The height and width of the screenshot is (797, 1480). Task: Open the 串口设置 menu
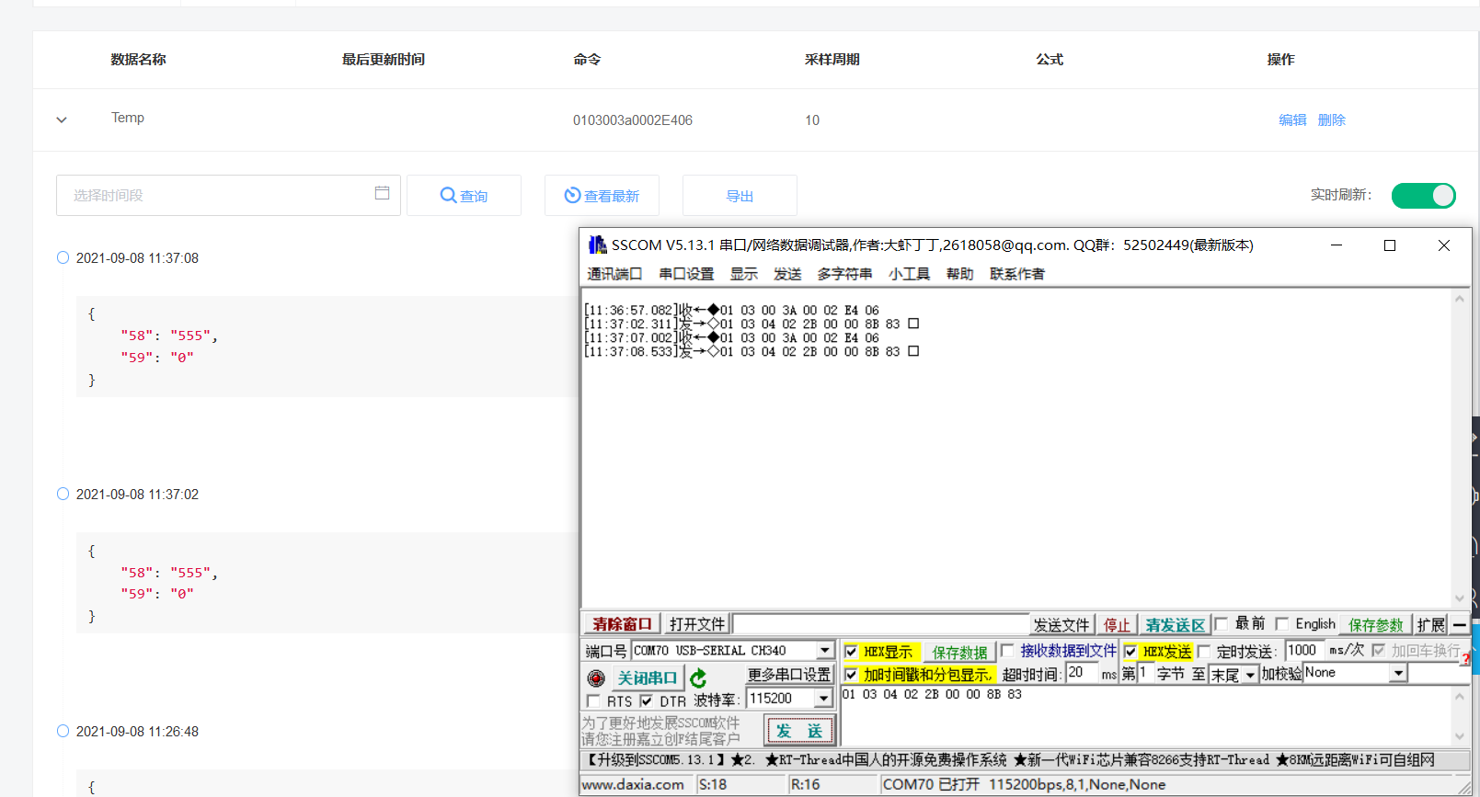coord(686,274)
